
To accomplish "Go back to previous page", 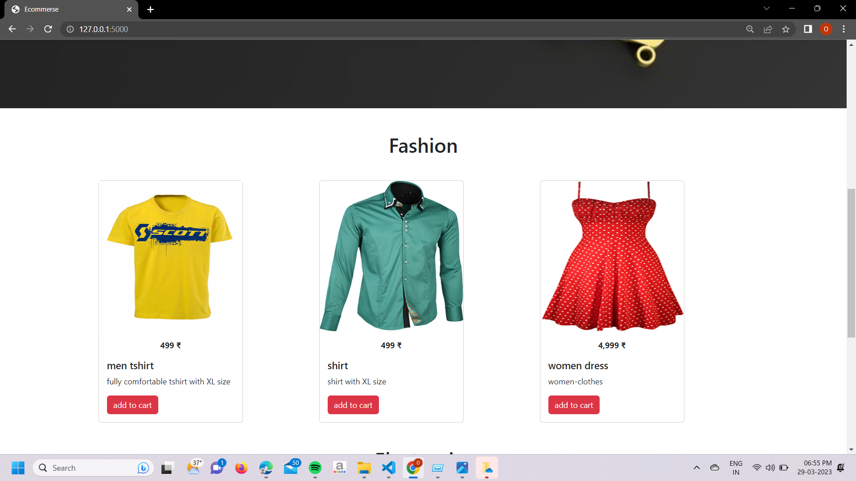I will [x=12, y=29].
